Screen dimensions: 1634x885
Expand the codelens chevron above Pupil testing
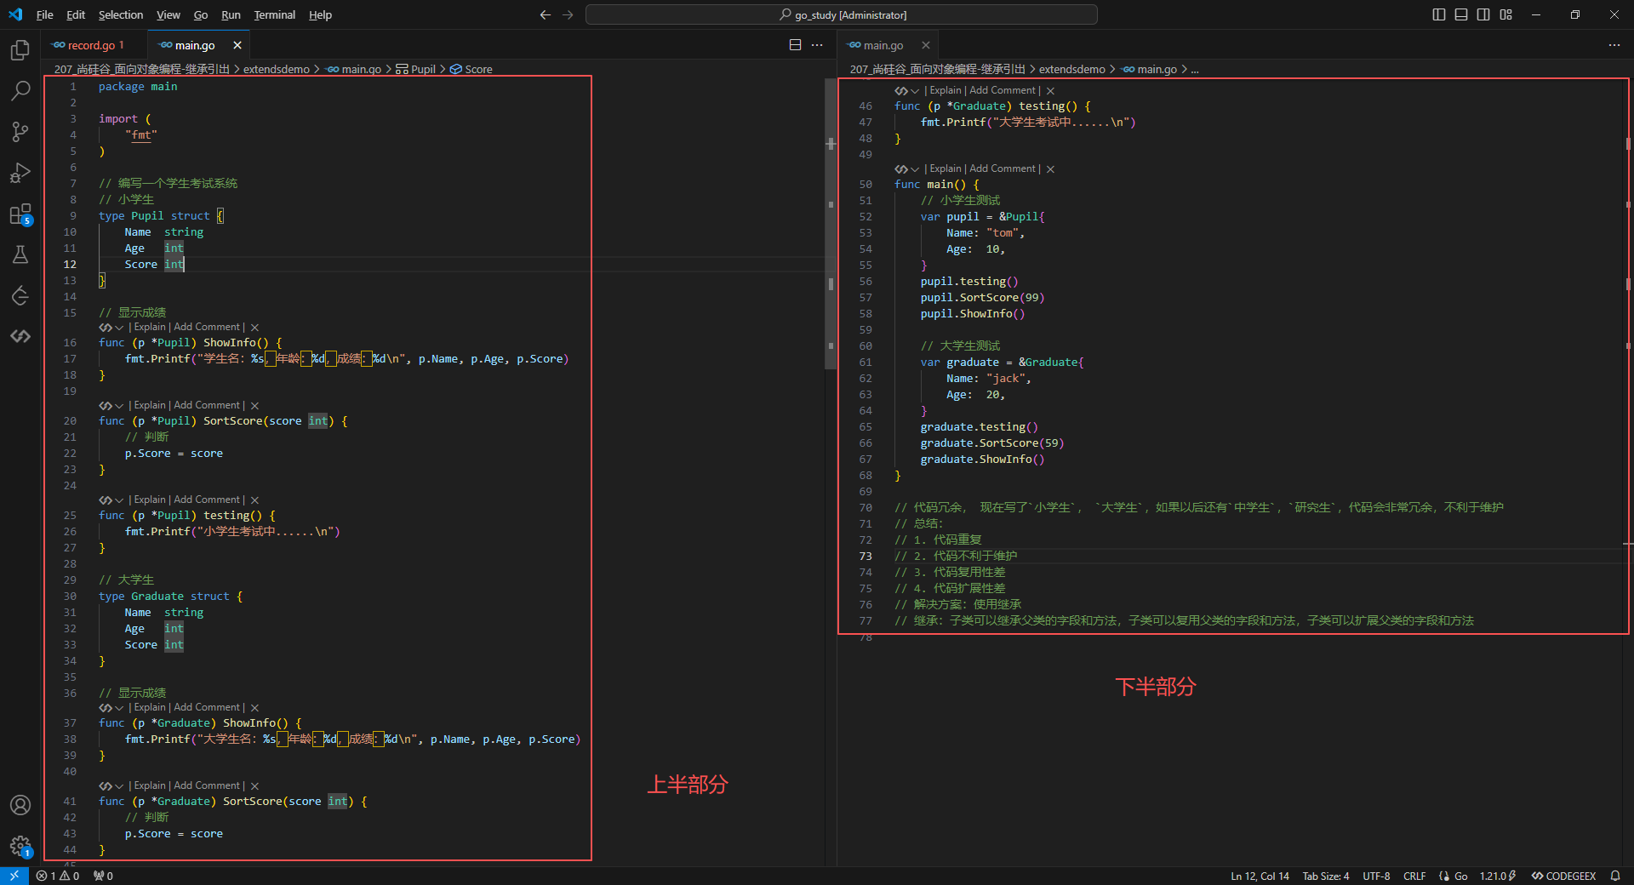coord(119,500)
